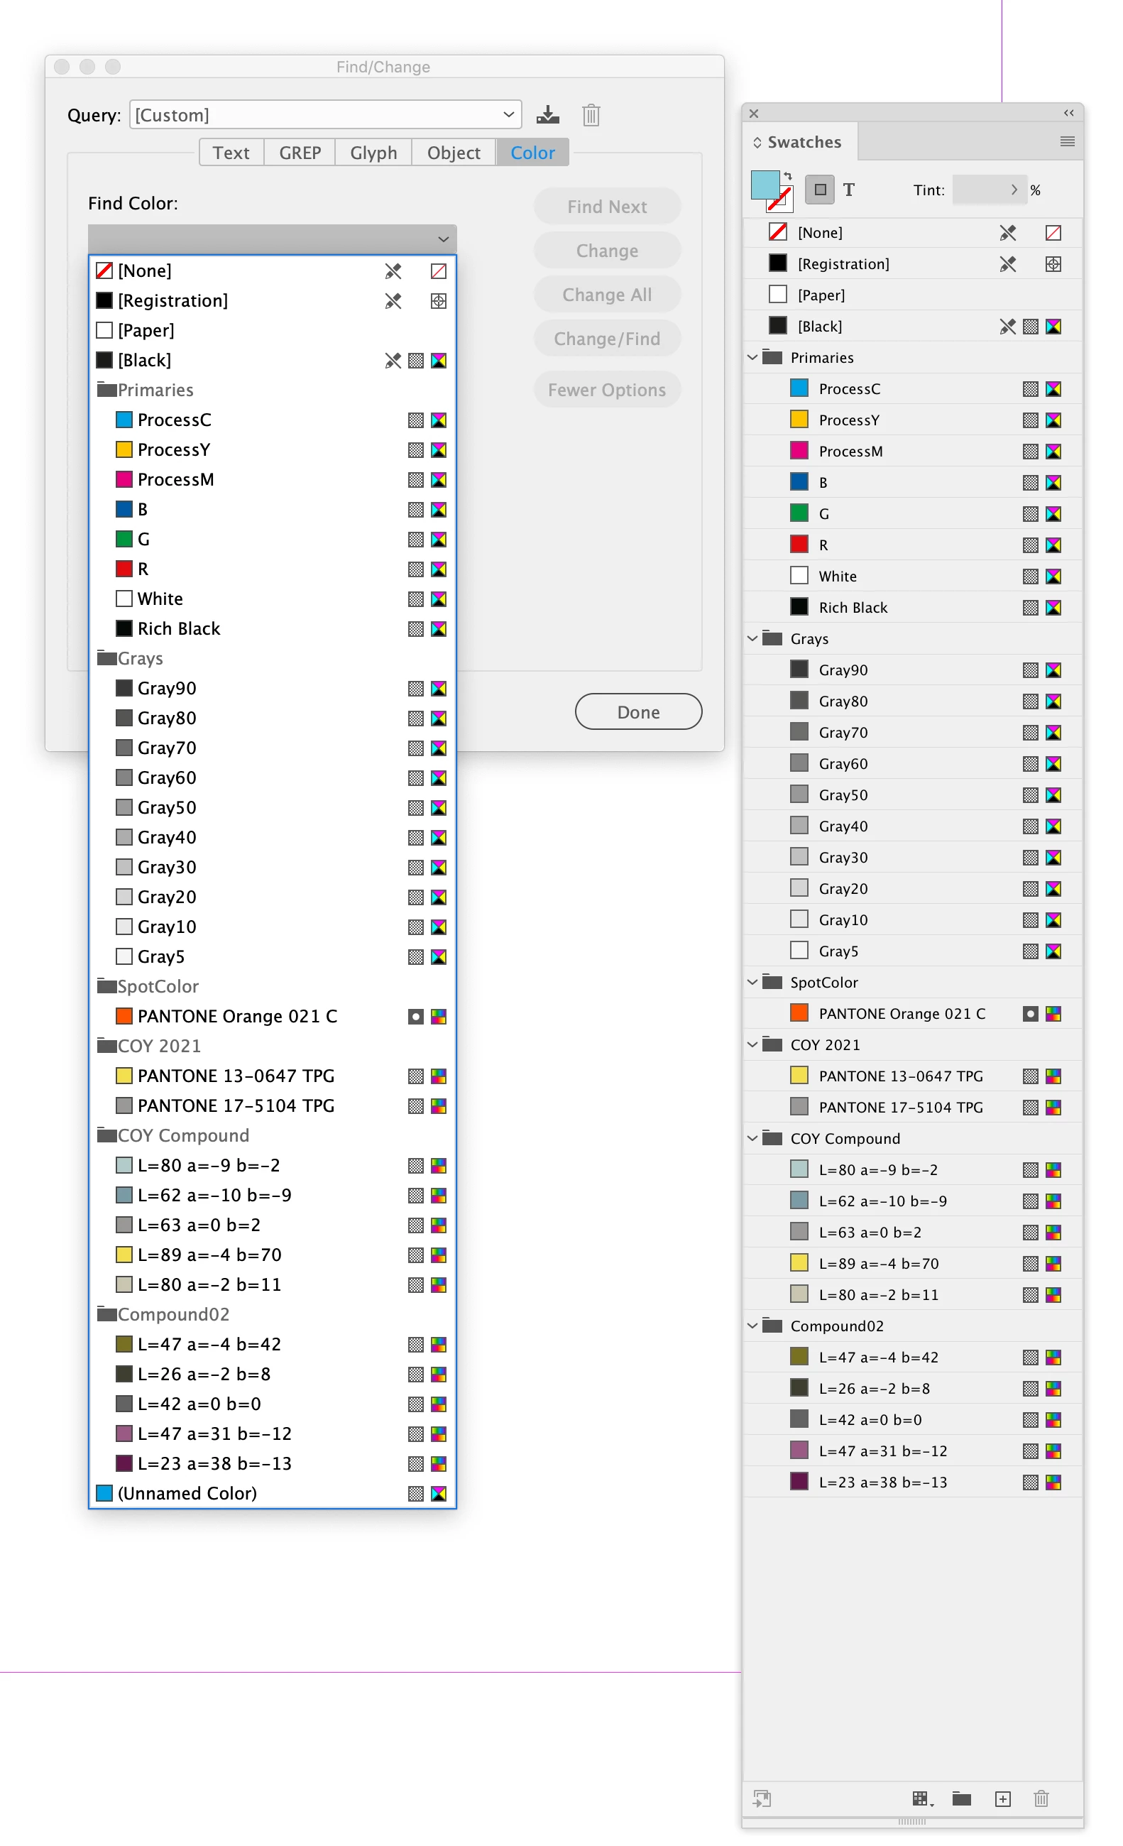Click the New Swatch plus icon
Image resolution: width=1123 pixels, height=1846 pixels.
click(x=1002, y=1799)
